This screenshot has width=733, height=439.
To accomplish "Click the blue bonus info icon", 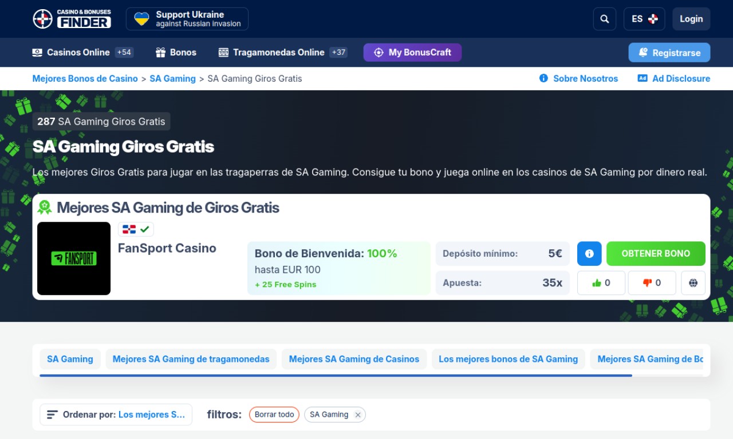I will tap(589, 254).
